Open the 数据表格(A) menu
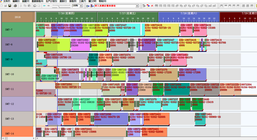Viewport: 257px width, 140px height. coord(37,1)
